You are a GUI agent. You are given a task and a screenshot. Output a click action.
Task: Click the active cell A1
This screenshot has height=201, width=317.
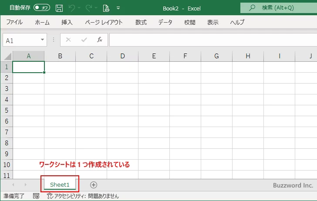pos(28,67)
